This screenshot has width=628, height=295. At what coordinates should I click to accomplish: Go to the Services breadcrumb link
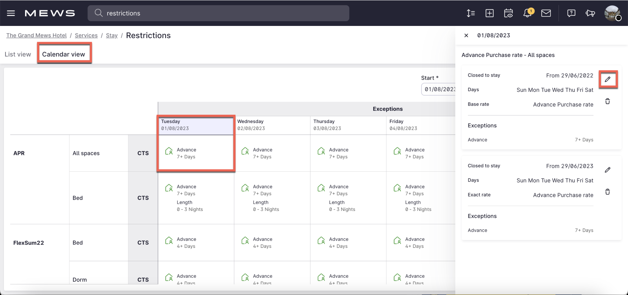click(x=86, y=35)
